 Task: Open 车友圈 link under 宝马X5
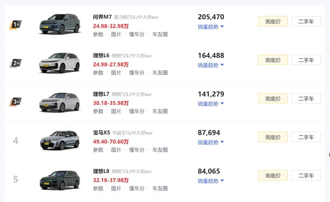click(x=160, y=150)
